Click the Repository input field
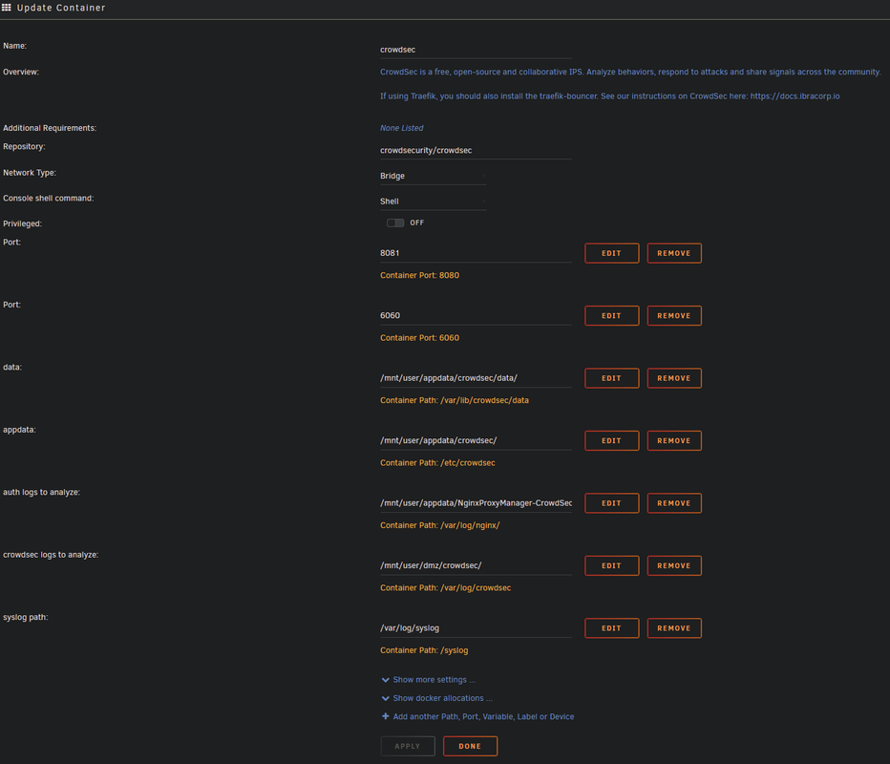890x764 pixels. tap(476, 151)
